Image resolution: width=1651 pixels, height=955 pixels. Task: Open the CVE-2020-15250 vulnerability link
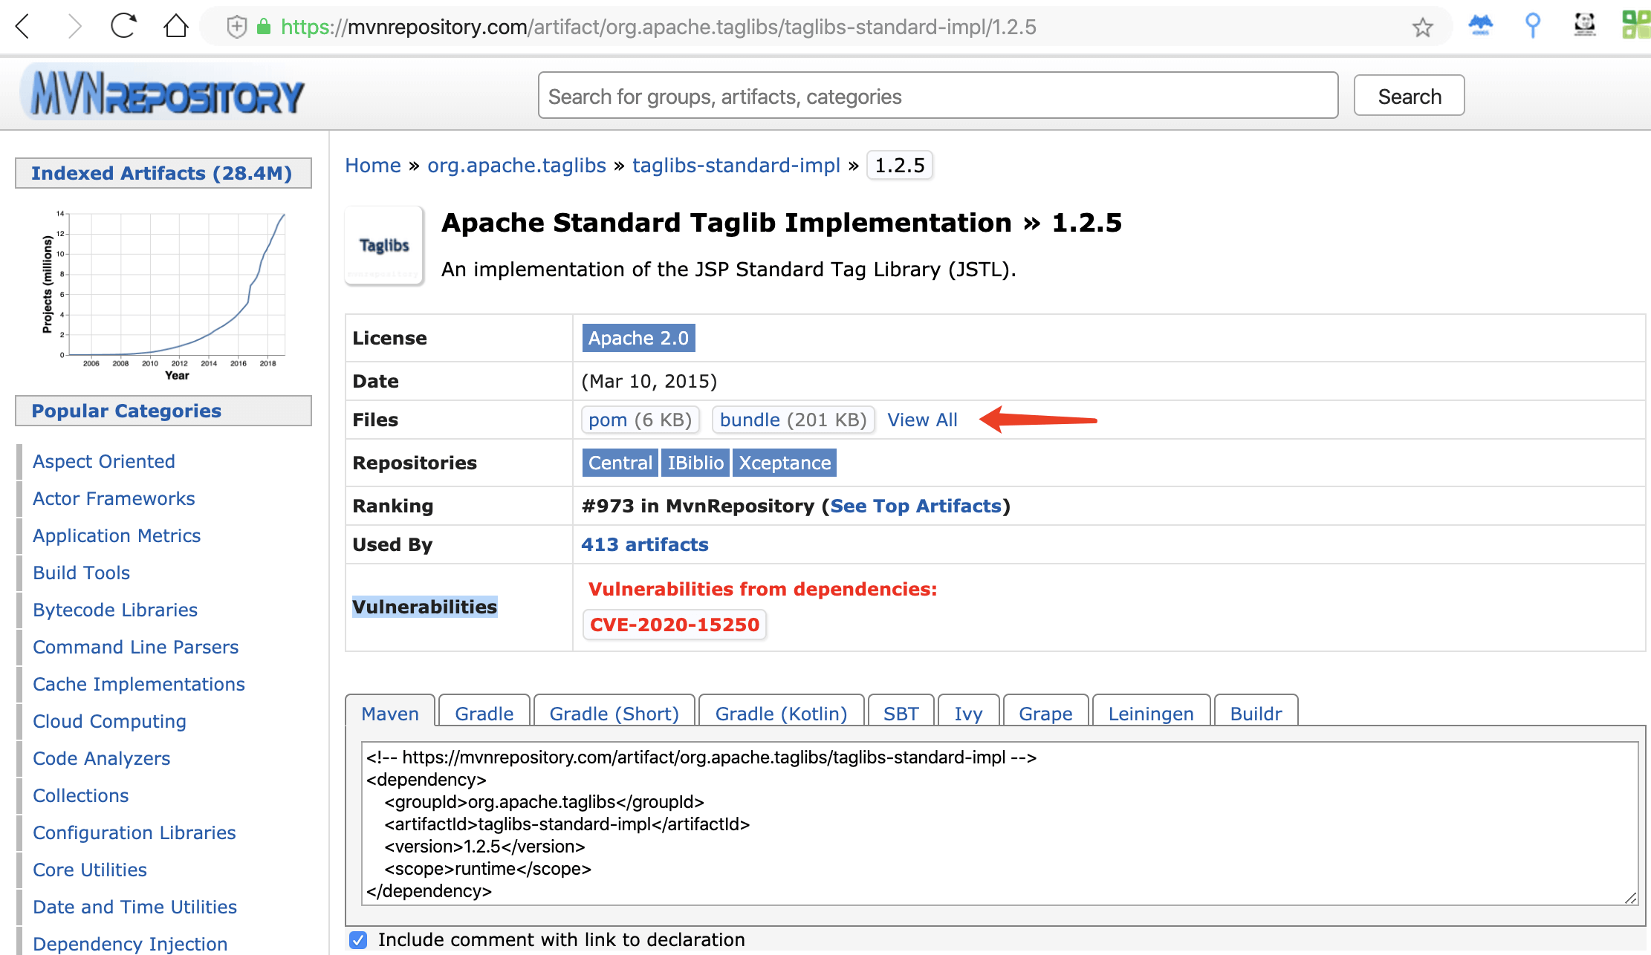(x=675, y=625)
